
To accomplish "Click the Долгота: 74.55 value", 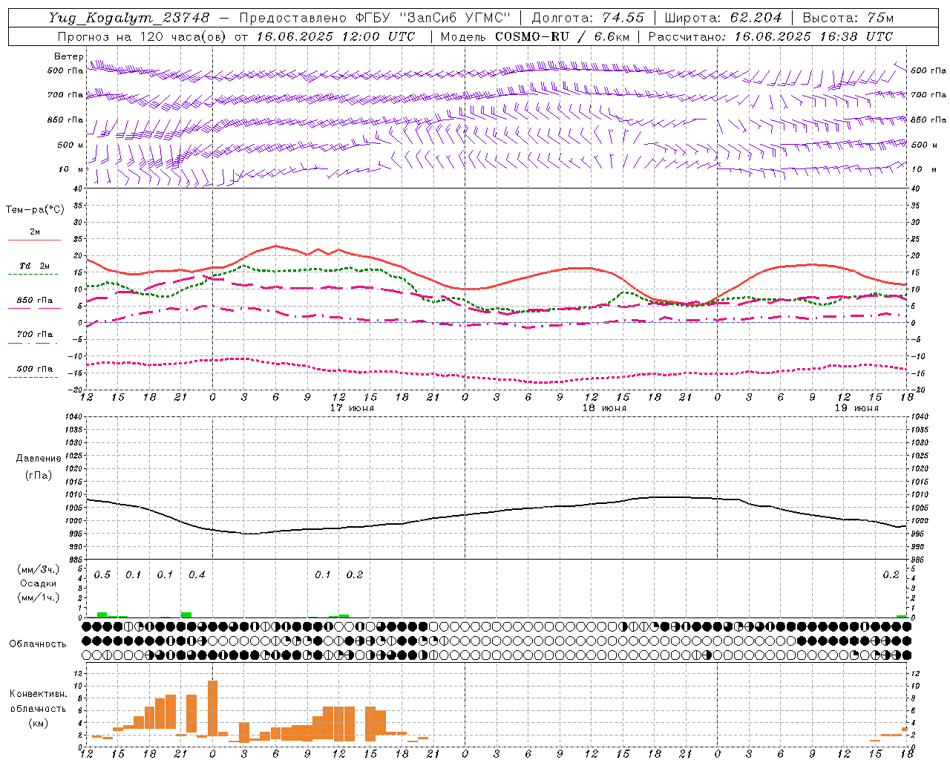I will [x=588, y=18].
